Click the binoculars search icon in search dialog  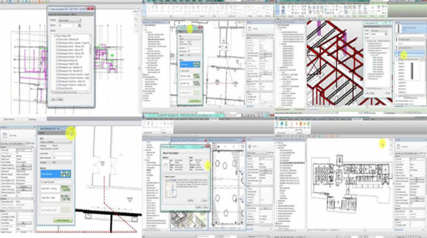point(79,26)
